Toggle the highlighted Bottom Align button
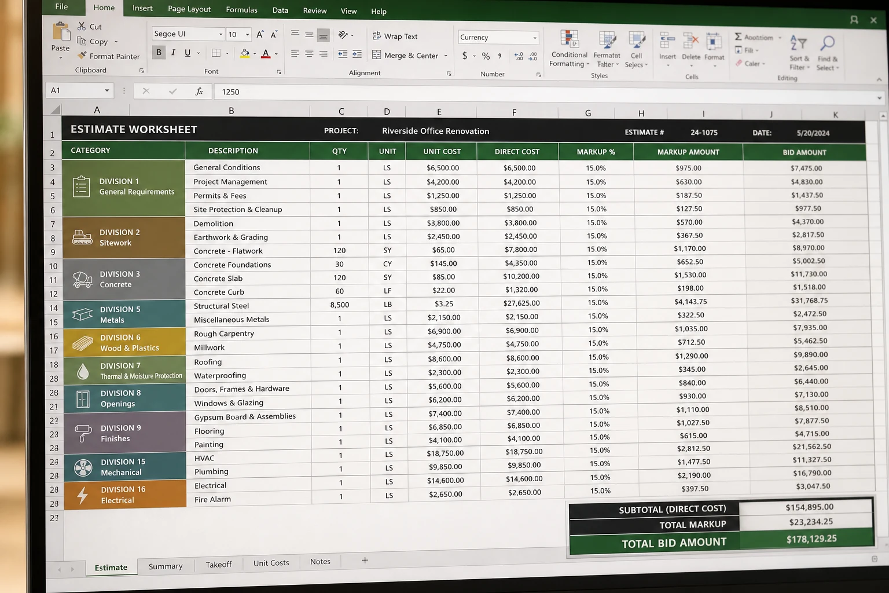Viewport: 889px width, 593px height. click(x=323, y=35)
